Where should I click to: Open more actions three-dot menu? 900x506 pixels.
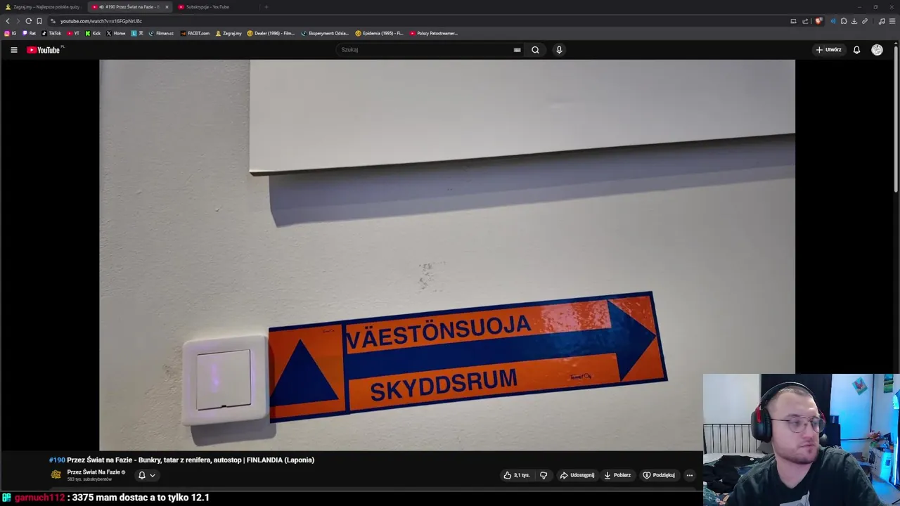point(689,475)
